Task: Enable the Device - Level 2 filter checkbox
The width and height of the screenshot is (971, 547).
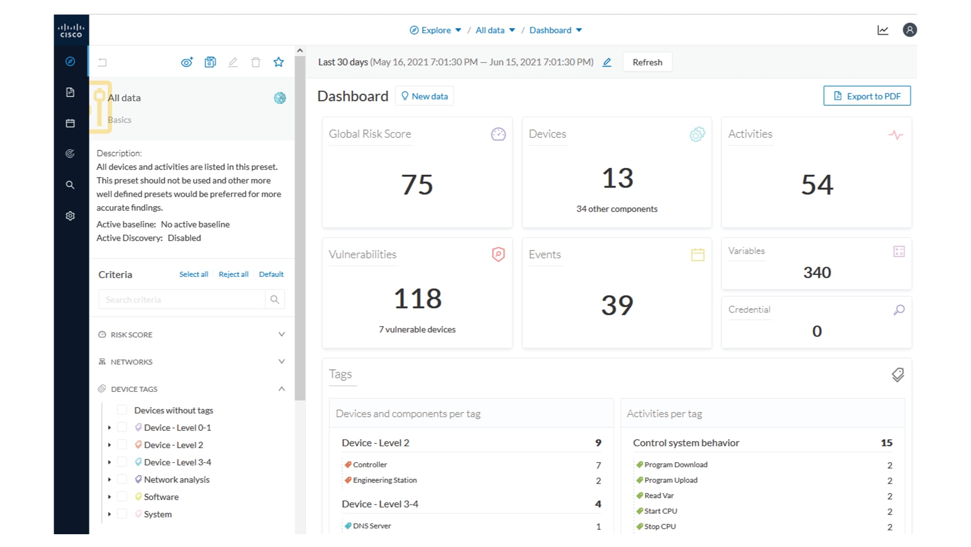Action: 122,445
